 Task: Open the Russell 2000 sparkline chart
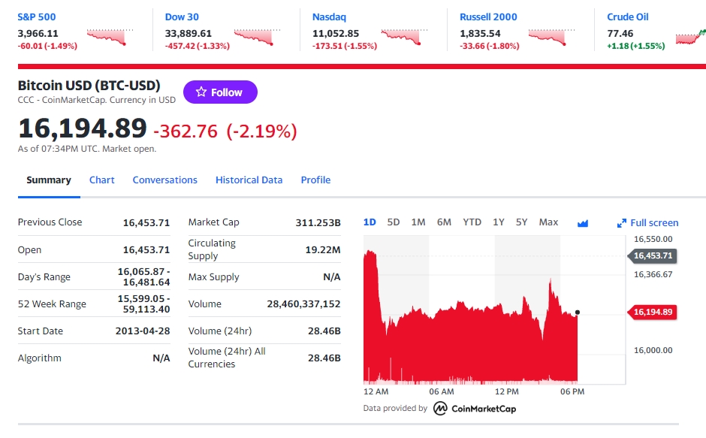coord(553,37)
